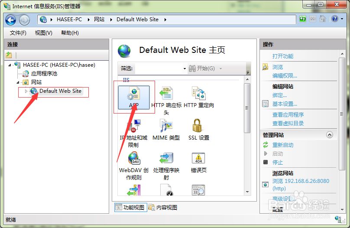
Task: Open the 文件(F) menu
Action: [x=18, y=33]
